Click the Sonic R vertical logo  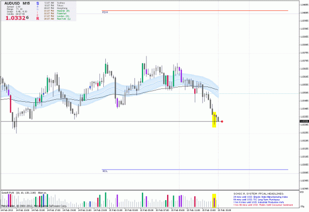(38, 11)
